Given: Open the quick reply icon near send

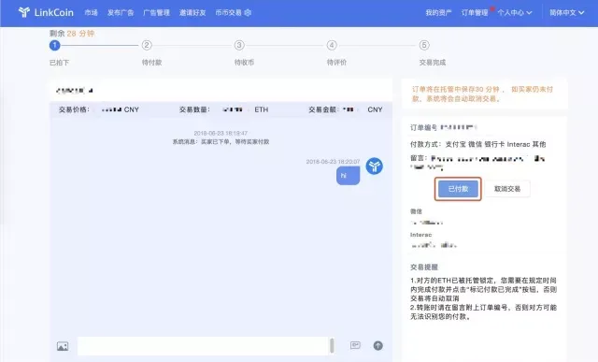Looking at the screenshot, I should (x=355, y=345).
